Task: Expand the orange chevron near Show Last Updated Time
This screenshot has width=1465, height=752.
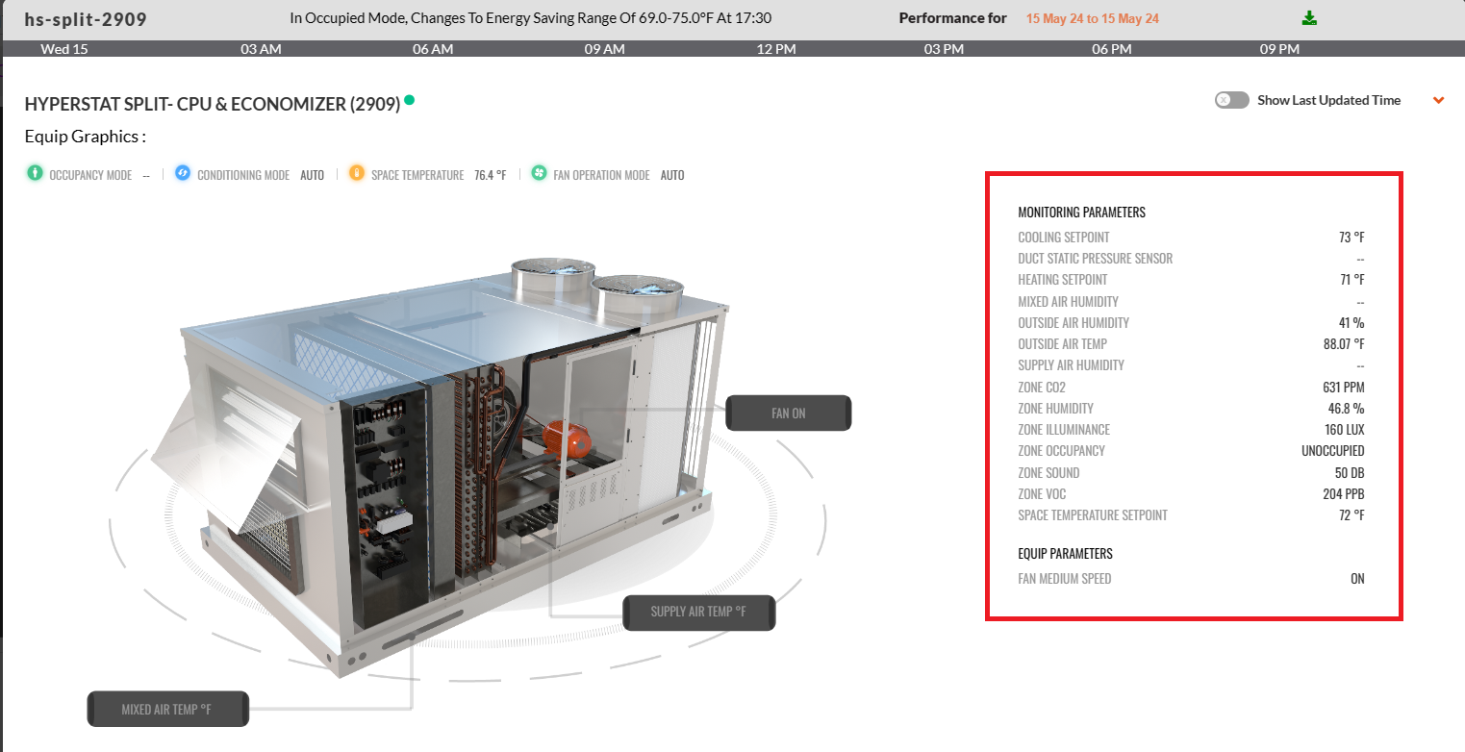Action: click(1439, 99)
